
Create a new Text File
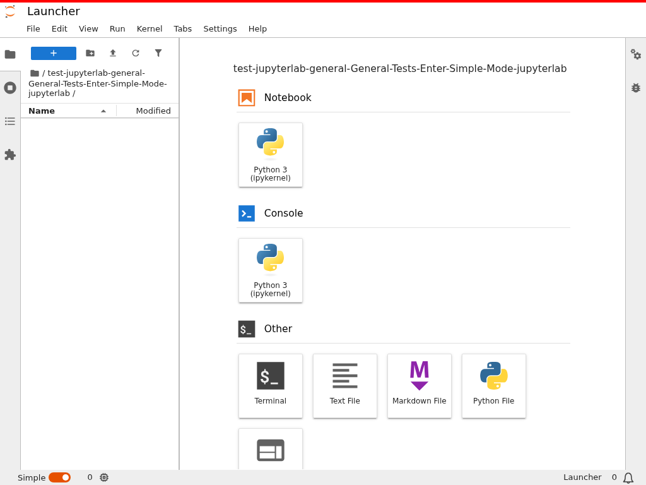coord(345,386)
